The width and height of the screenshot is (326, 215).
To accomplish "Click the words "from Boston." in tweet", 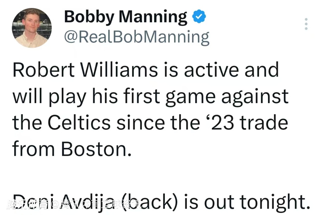I will [x=72, y=149].
